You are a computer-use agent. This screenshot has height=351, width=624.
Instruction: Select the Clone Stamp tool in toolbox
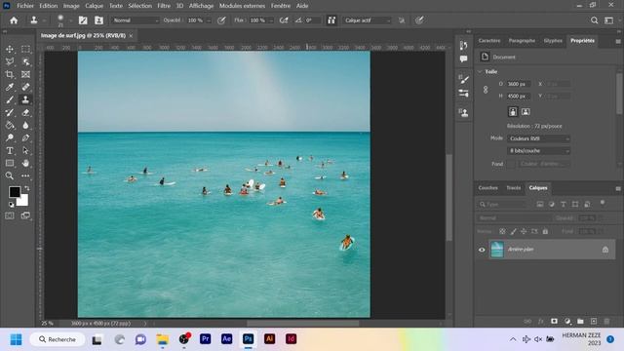click(x=25, y=99)
